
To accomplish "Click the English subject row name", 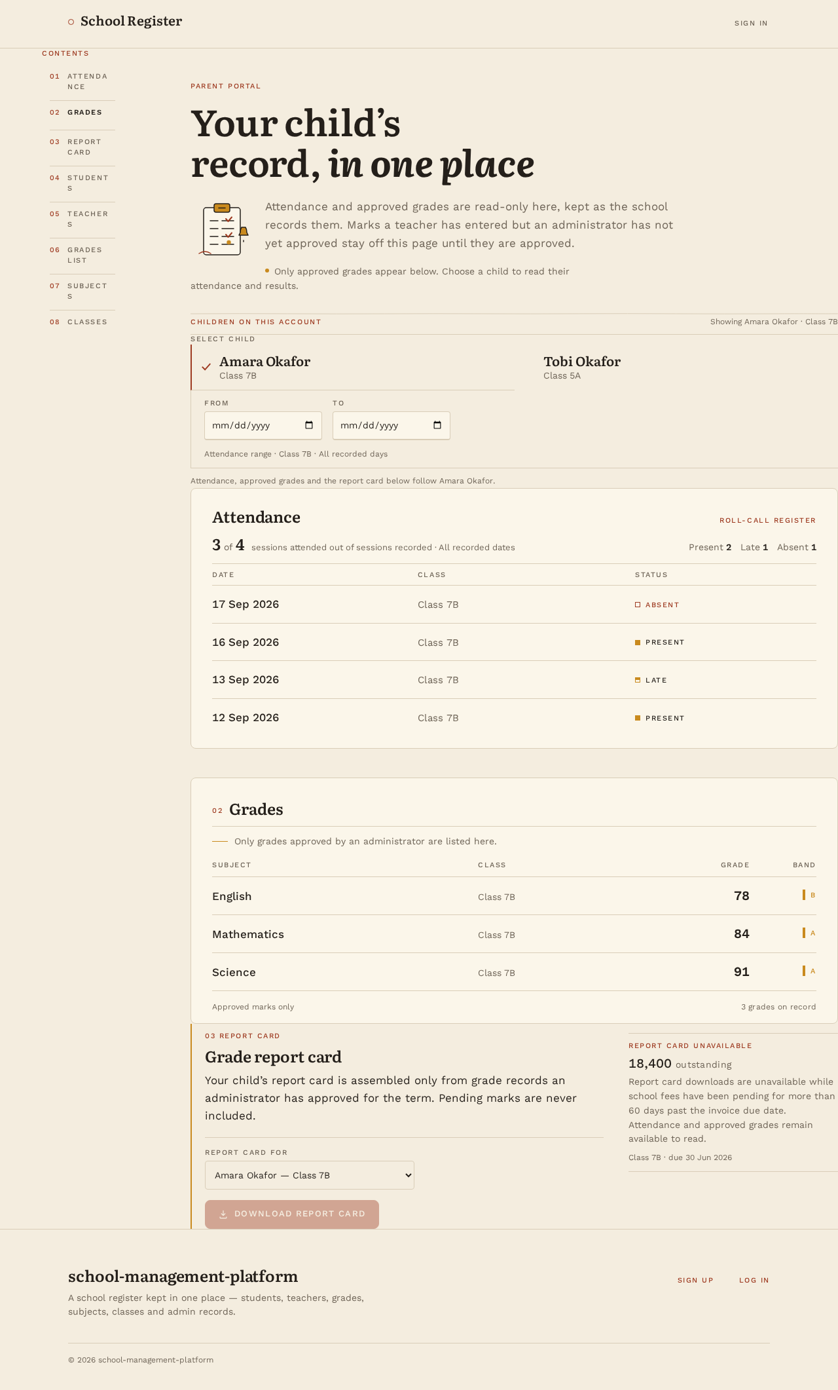I will pyautogui.click(x=232, y=896).
